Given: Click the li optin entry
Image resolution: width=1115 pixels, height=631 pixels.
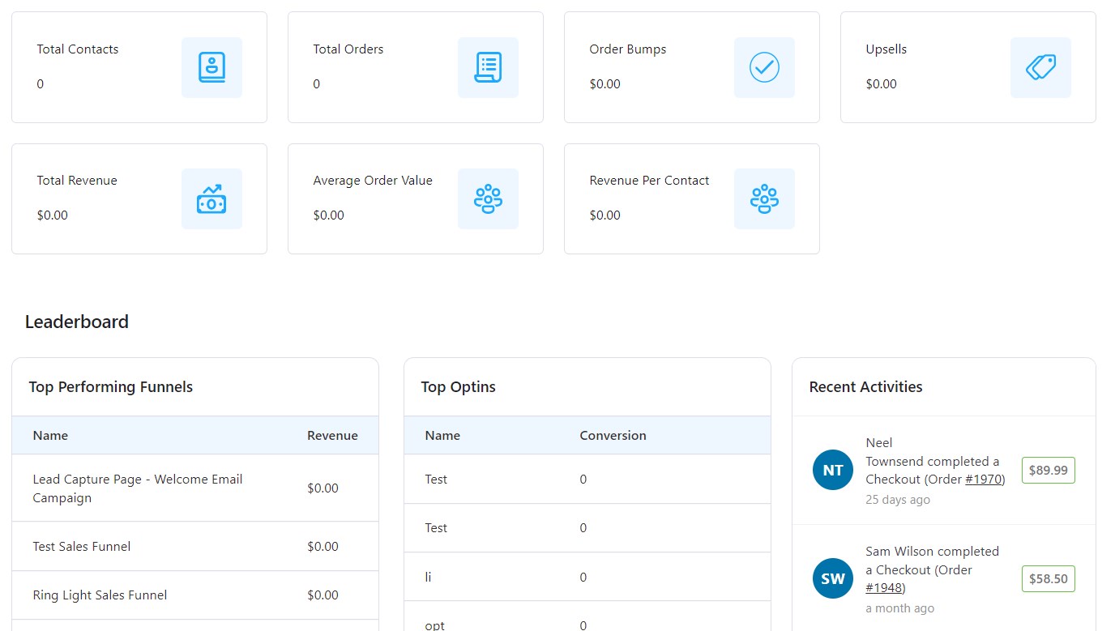Looking at the screenshot, I should click(x=429, y=577).
